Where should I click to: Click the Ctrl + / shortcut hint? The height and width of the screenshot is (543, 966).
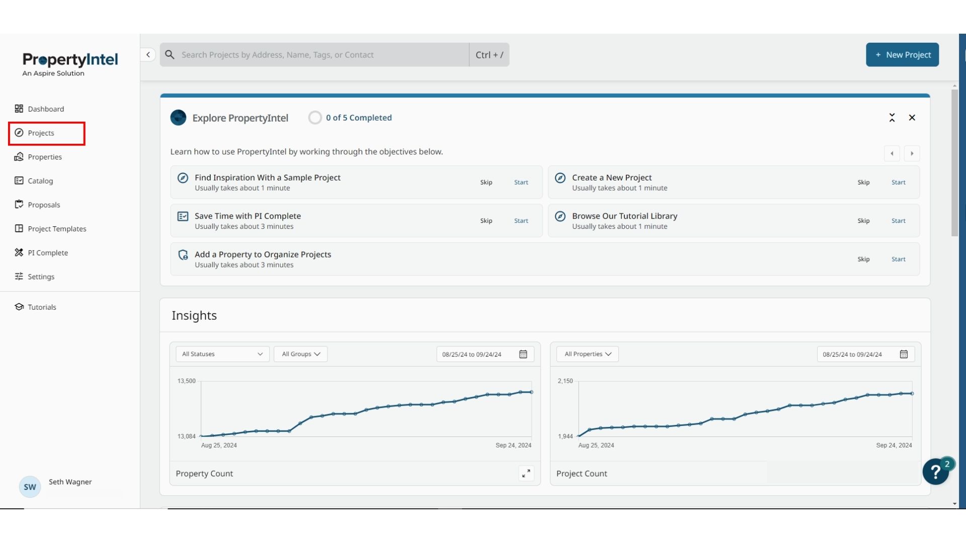[x=489, y=54]
